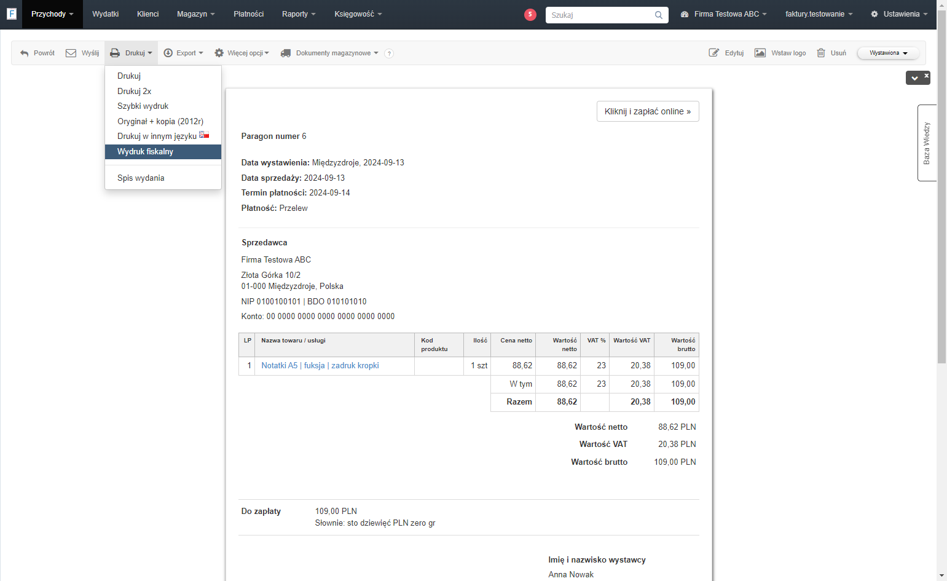Select Spis wydania
This screenshot has width=947, height=581.
coord(163,178)
